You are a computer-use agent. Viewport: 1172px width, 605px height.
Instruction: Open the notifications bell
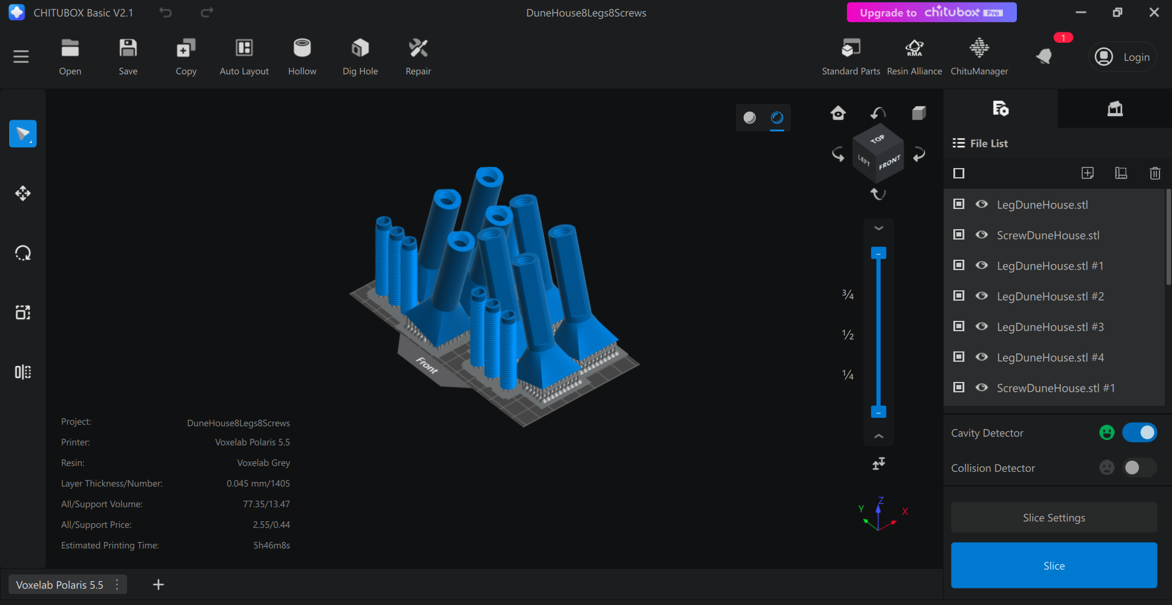pos(1044,57)
